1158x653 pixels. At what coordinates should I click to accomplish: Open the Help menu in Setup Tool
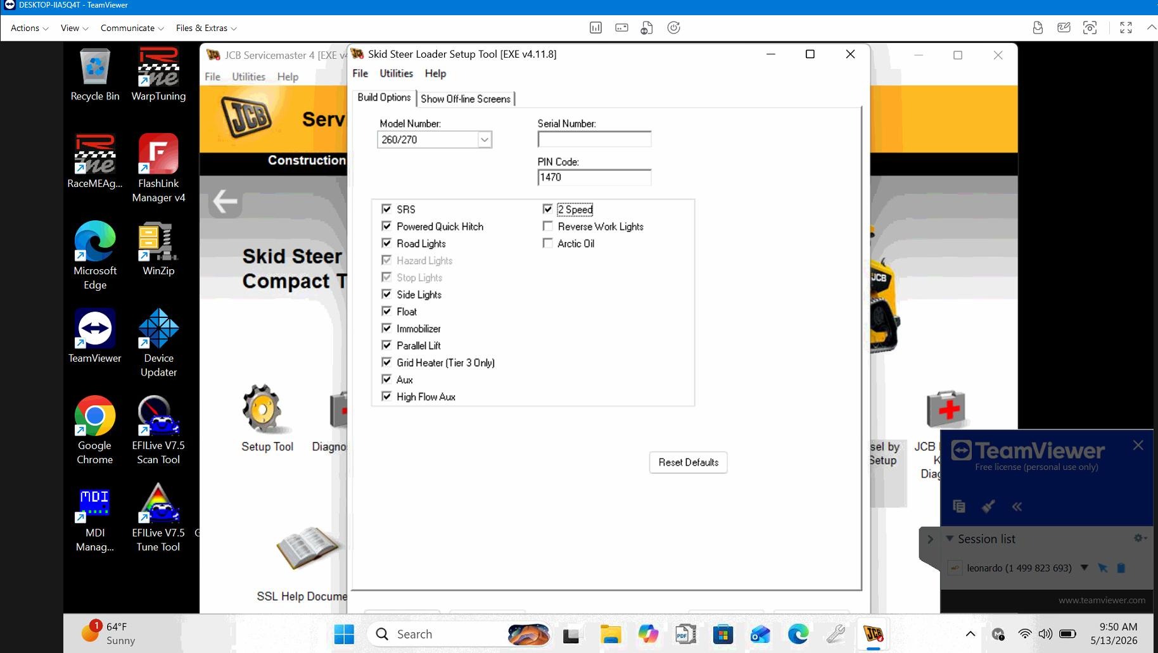435,73
